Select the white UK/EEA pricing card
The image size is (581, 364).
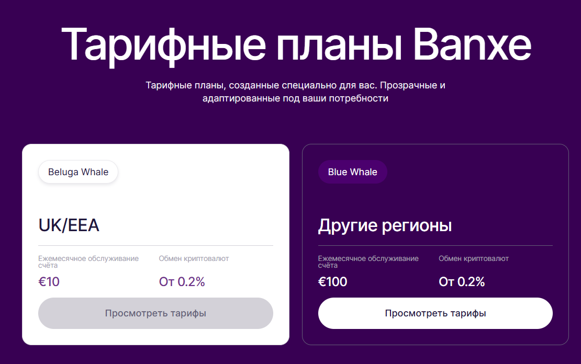(155, 199)
